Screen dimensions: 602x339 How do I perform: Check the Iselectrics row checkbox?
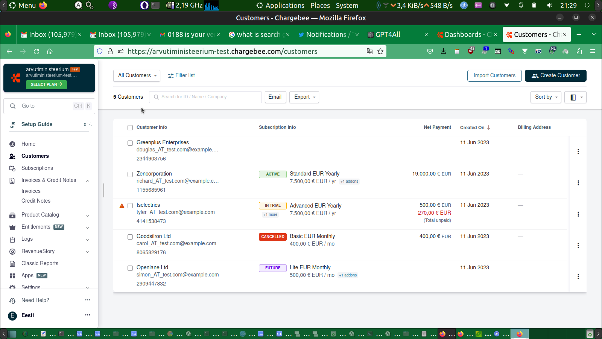[130, 206]
